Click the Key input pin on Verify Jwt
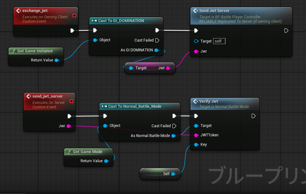 pos(196,145)
